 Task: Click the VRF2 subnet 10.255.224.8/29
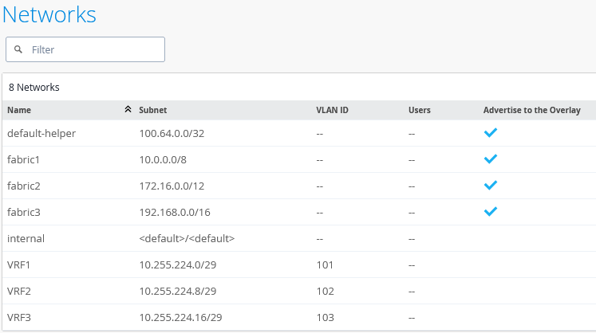[177, 292]
